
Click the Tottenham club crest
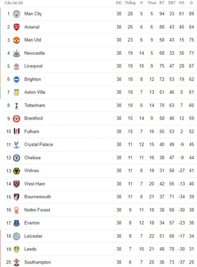pos(17,105)
